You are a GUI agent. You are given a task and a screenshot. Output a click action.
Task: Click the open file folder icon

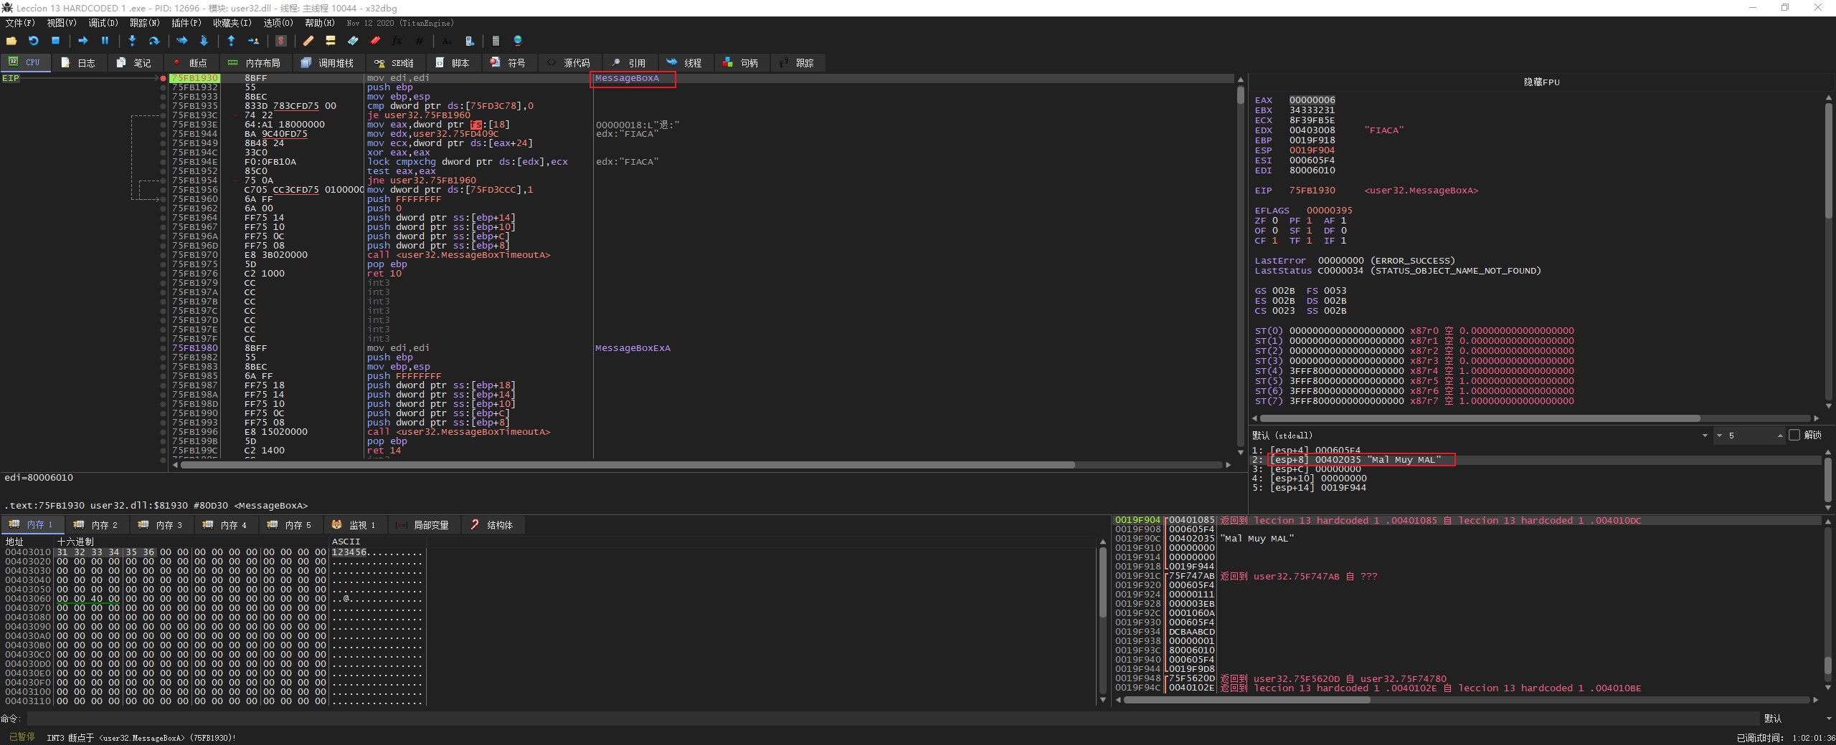pos(11,41)
